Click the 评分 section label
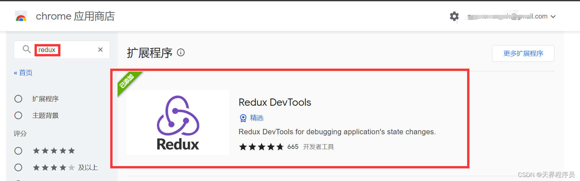This screenshot has height=181, width=580. tap(20, 134)
